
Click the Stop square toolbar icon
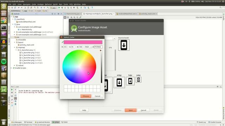pos(74,8)
